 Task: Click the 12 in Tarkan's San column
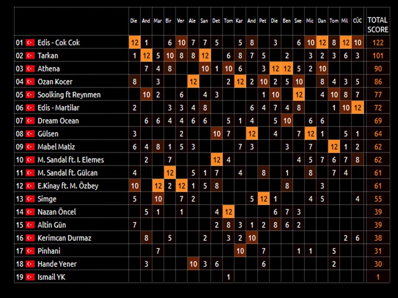(205, 55)
